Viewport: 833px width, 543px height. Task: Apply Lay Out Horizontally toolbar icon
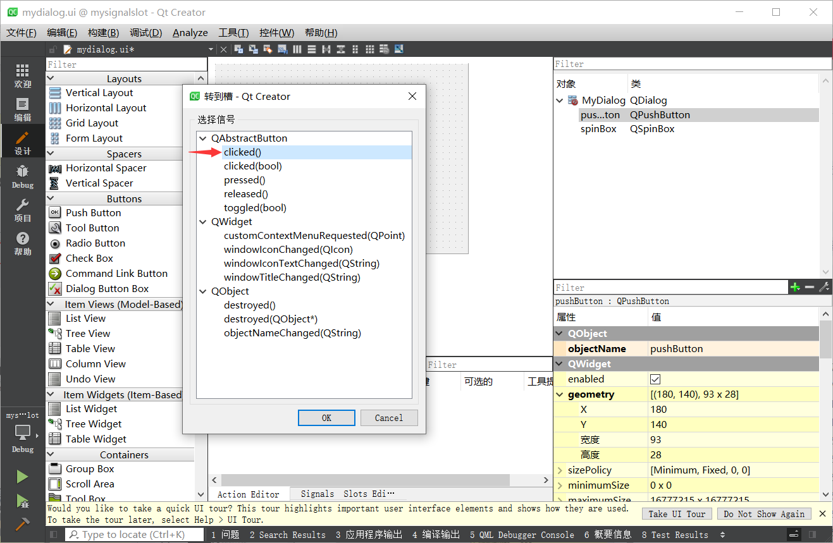click(x=297, y=49)
